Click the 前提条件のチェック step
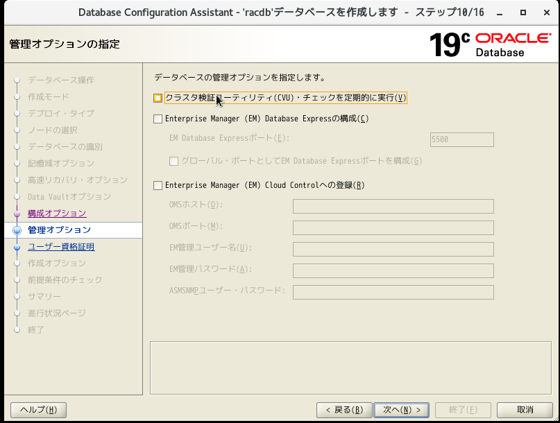560x423 pixels. pos(65,280)
